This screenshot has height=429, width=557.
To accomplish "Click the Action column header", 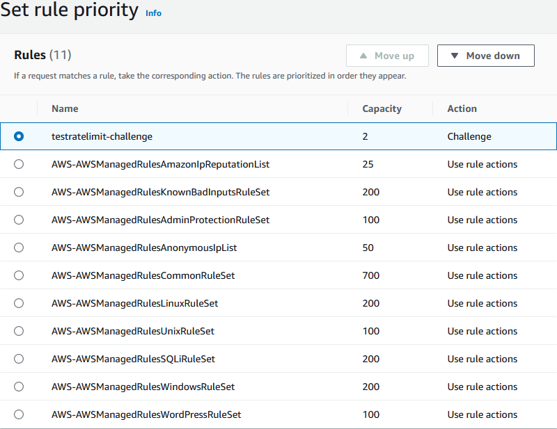I will pyautogui.click(x=462, y=108).
